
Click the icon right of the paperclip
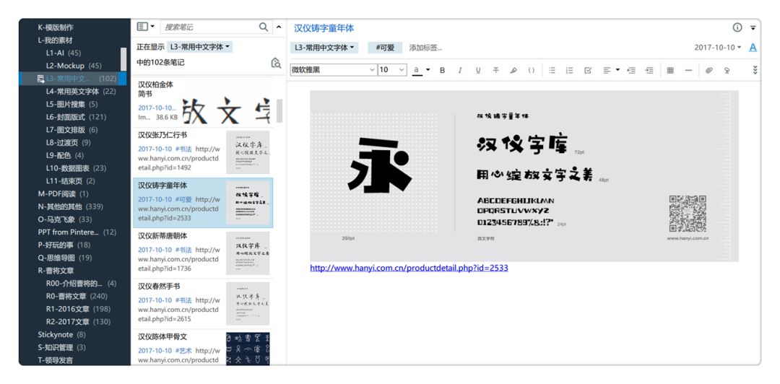(727, 70)
